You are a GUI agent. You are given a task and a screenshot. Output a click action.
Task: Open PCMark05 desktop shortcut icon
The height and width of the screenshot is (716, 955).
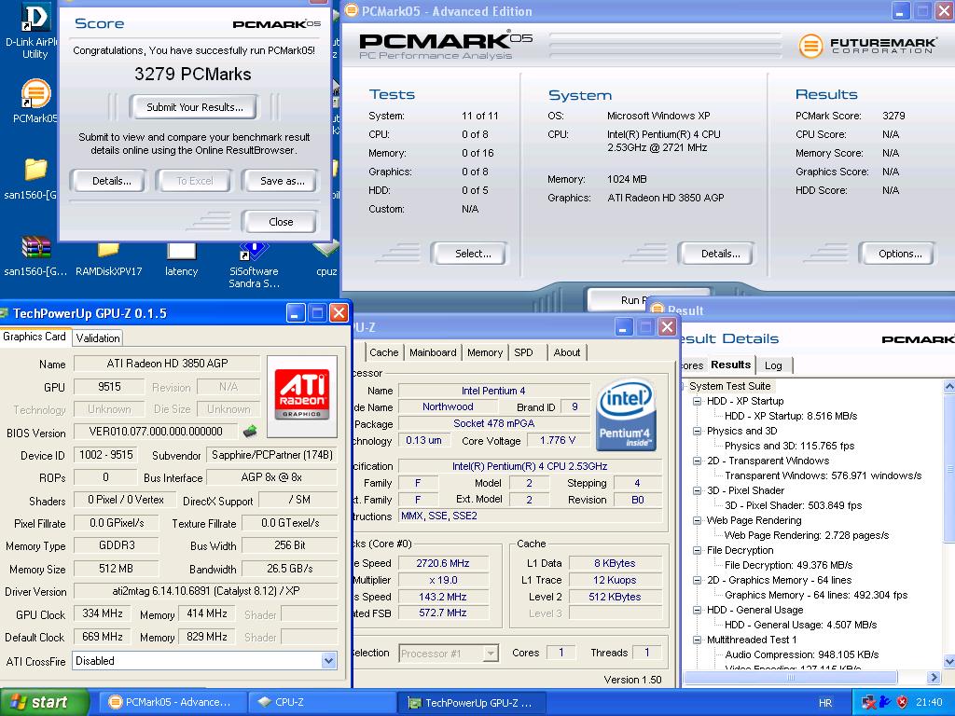tap(36, 94)
